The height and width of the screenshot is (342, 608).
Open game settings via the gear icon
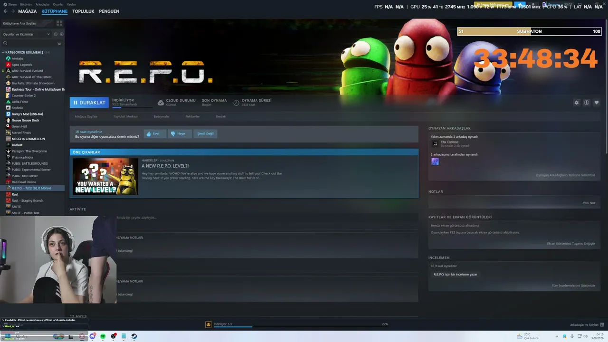point(577,103)
